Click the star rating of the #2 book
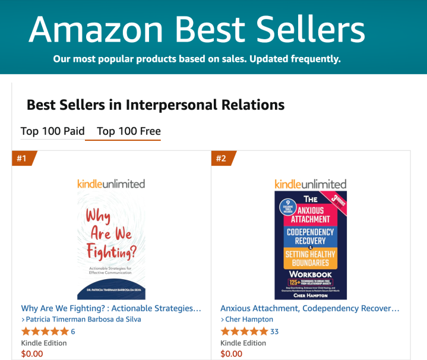 (x=244, y=331)
